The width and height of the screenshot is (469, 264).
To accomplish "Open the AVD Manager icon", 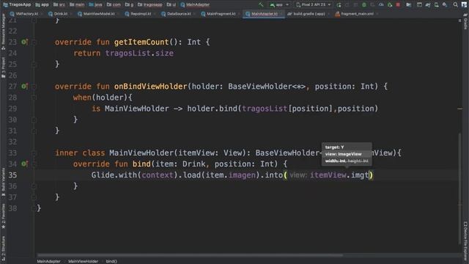I will [437, 4].
